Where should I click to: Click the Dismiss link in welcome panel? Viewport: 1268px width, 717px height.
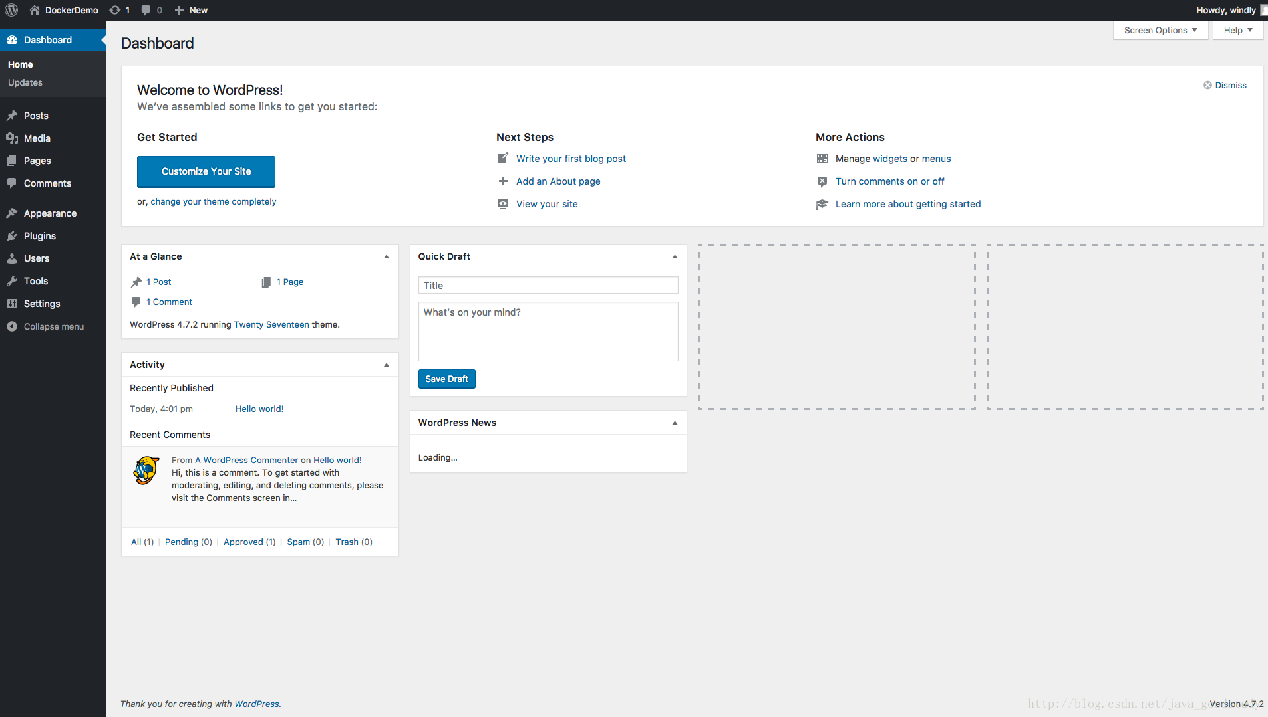tap(1231, 85)
